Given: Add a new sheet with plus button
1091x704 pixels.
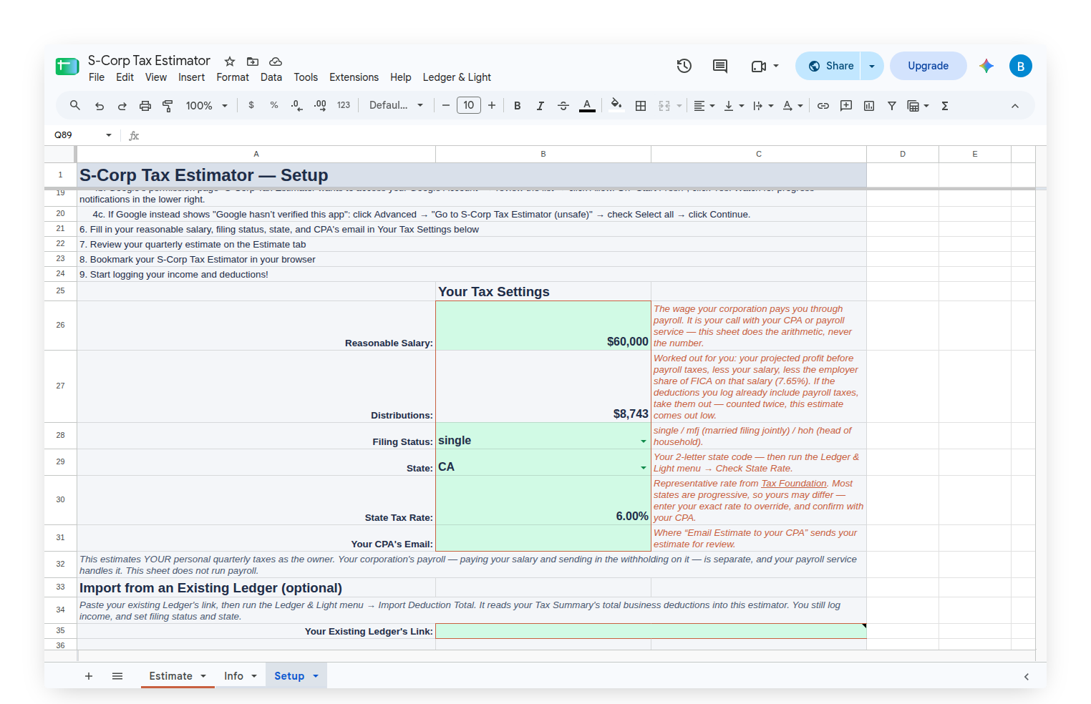Looking at the screenshot, I should pyautogui.click(x=89, y=676).
